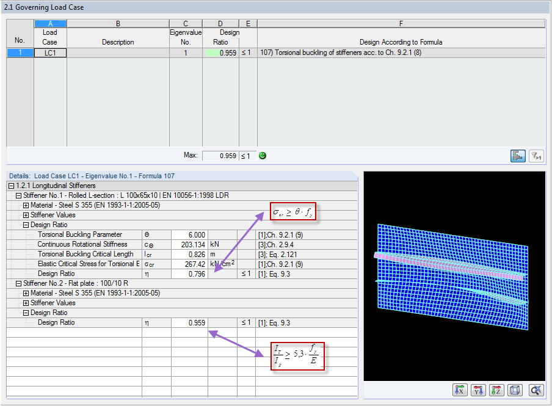Viewport: 552px width, 406px height.
Task: Select the Torsional Buckling Parameter row
Action: (x=181, y=235)
